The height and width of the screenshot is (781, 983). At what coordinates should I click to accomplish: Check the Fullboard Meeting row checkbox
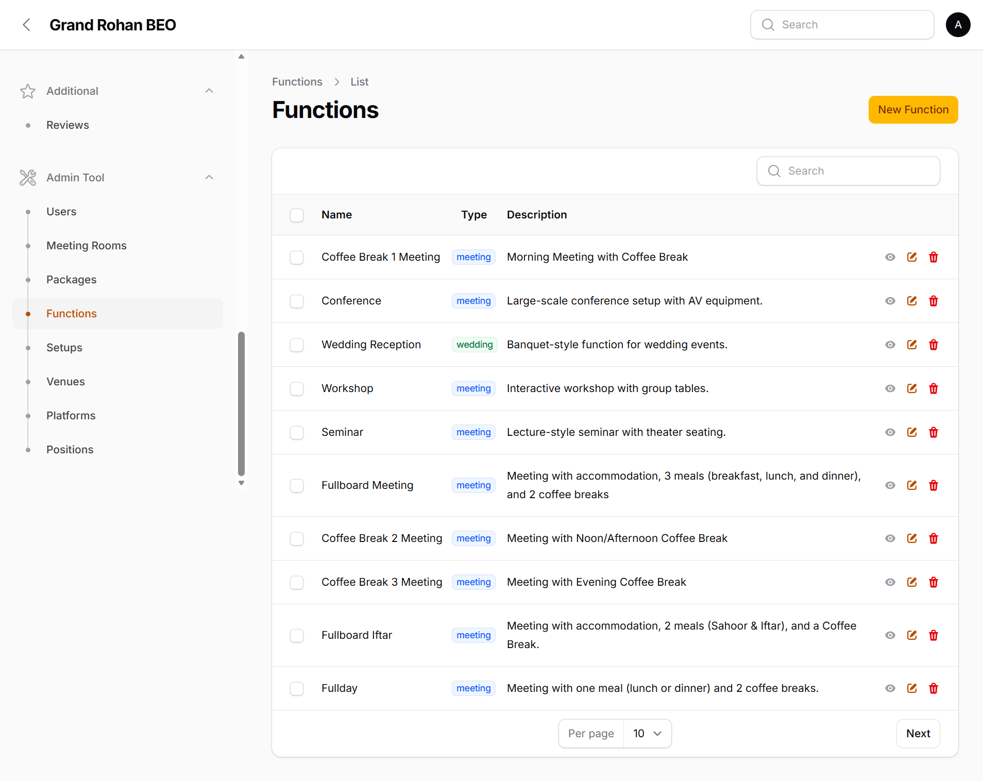click(x=297, y=485)
